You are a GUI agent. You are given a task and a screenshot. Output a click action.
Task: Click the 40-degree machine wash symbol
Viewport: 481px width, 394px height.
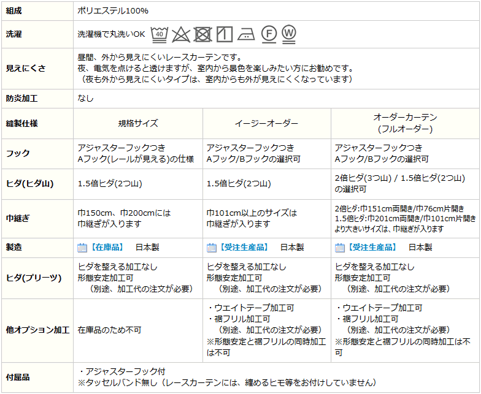tap(159, 34)
